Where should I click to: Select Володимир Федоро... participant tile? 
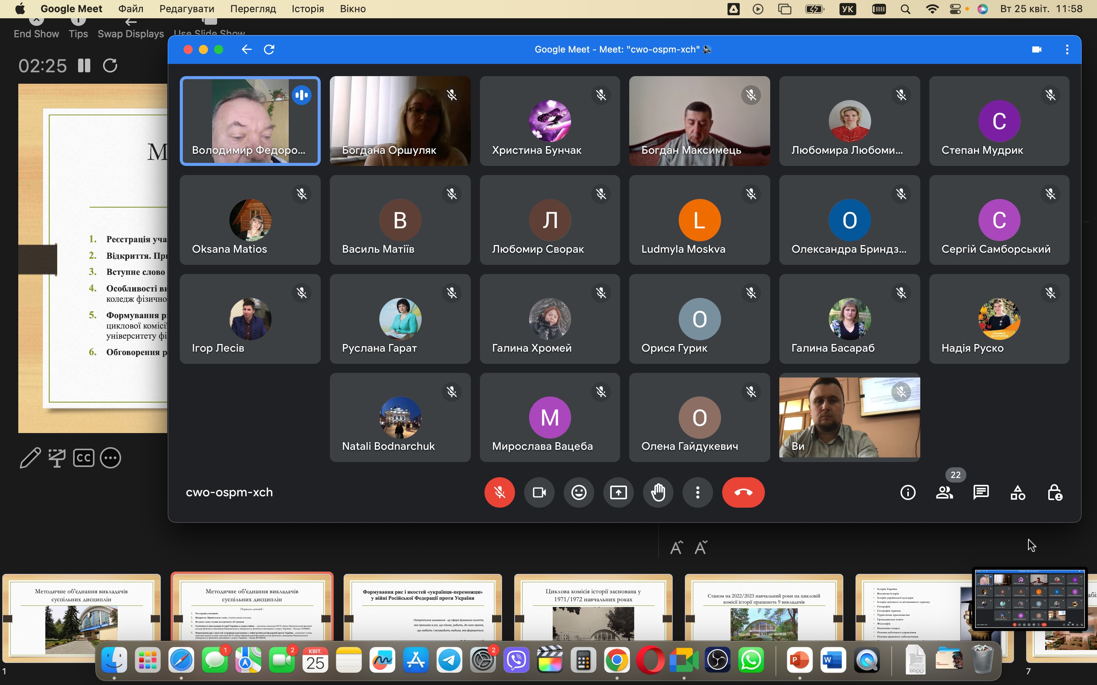point(250,121)
